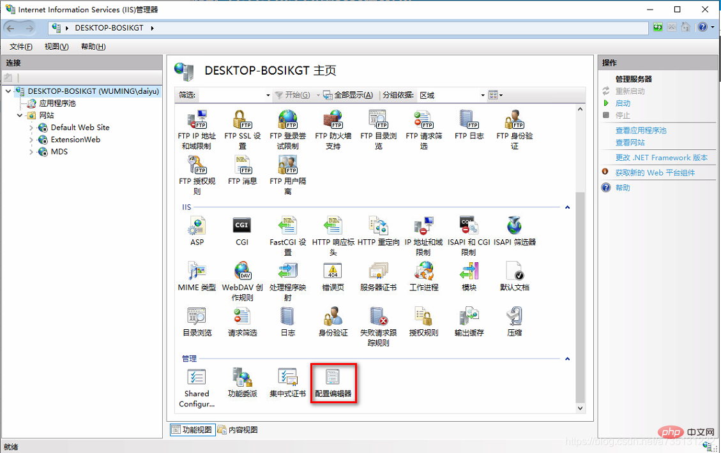Open the CGI feature icon

pos(242,231)
